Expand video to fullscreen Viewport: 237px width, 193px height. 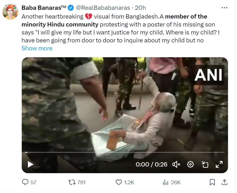[219, 164]
